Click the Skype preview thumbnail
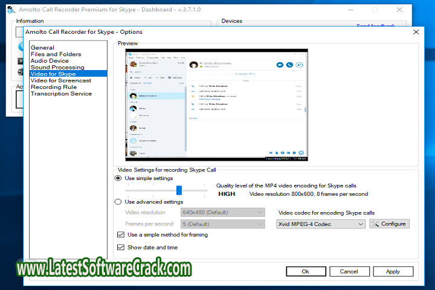Image resolution: width=435 pixels, height=290 pixels. pos(216,105)
